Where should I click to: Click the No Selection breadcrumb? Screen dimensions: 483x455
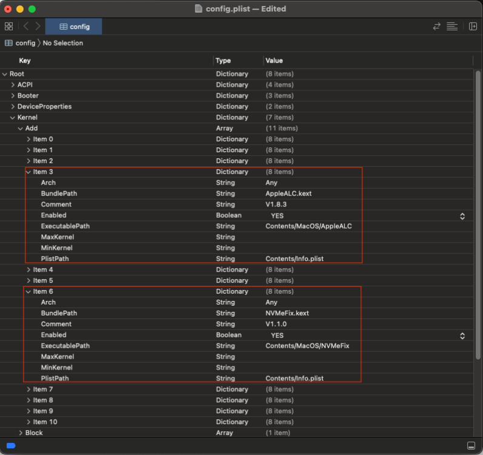(x=63, y=43)
